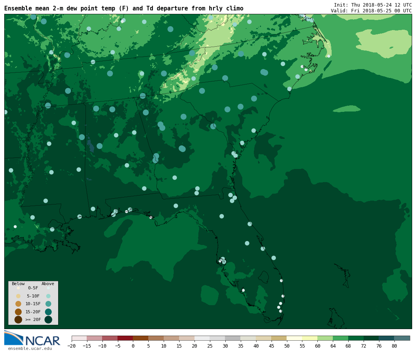Pick the 60 to 64 light green swatch
This screenshot has width=416, height=353.
[325, 338]
